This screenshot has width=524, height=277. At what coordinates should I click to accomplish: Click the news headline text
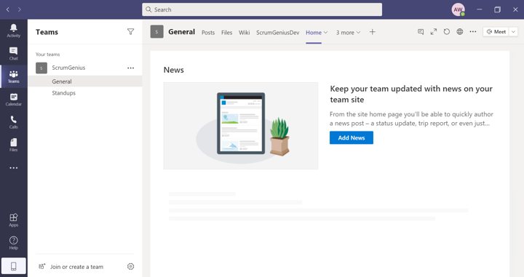(x=411, y=94)
